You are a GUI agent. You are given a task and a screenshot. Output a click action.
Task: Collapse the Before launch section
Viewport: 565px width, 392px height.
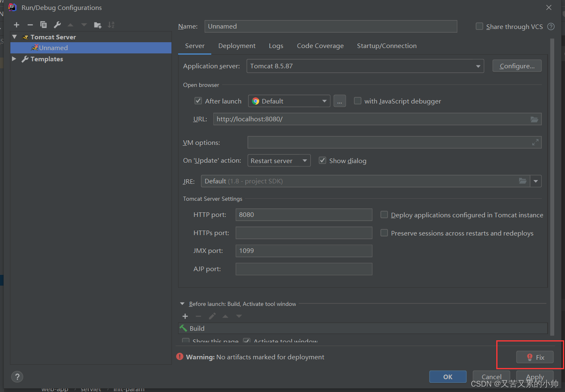[x=182, y=304]
